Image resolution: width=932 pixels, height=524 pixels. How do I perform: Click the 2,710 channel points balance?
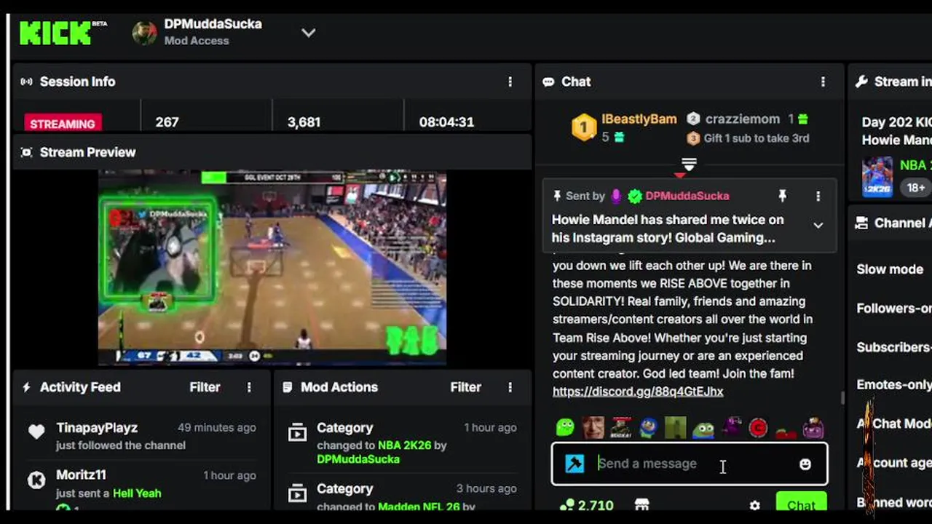[x=586, y=505]
